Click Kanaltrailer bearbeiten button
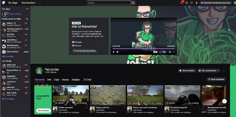Viewport: 236px width, 117px height. point(84,51)
